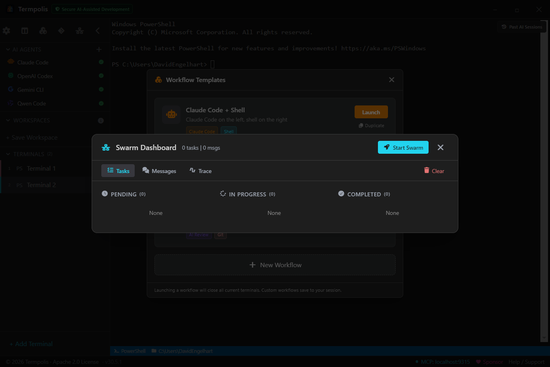The image size is (550, 367).
Task: Close the Swarm Dashboard dialog
Action: (x=441, y=147)
